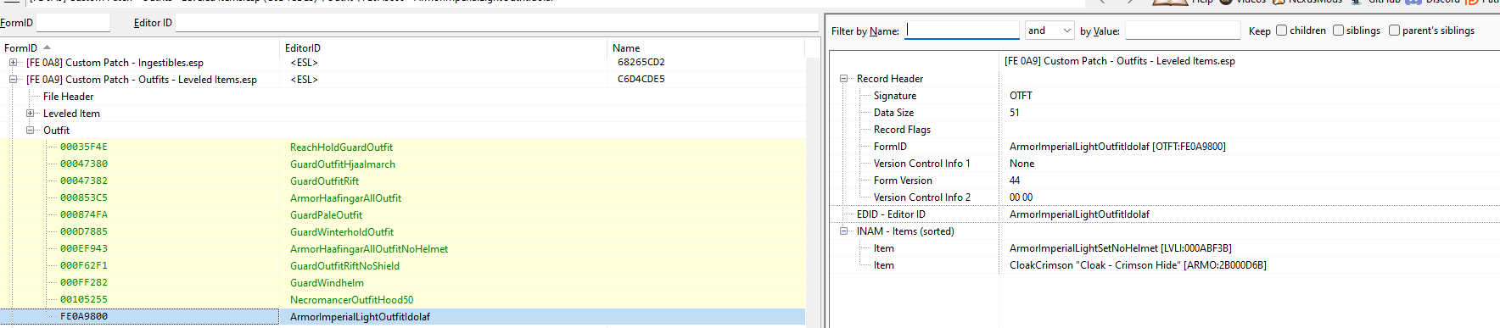The width and height of the screenshot is (1500, 328).
Task: Select outfit record FE0A9800
Action: pyautogui.click(x=84, y=317)
